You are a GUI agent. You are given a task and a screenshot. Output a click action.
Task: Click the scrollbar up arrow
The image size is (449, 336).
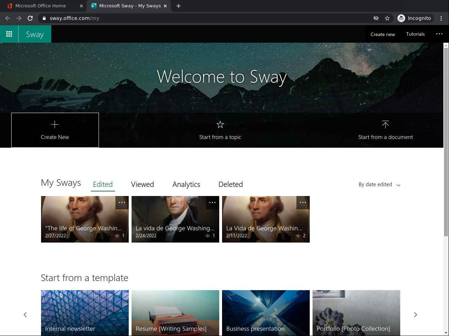coord(446,45)
